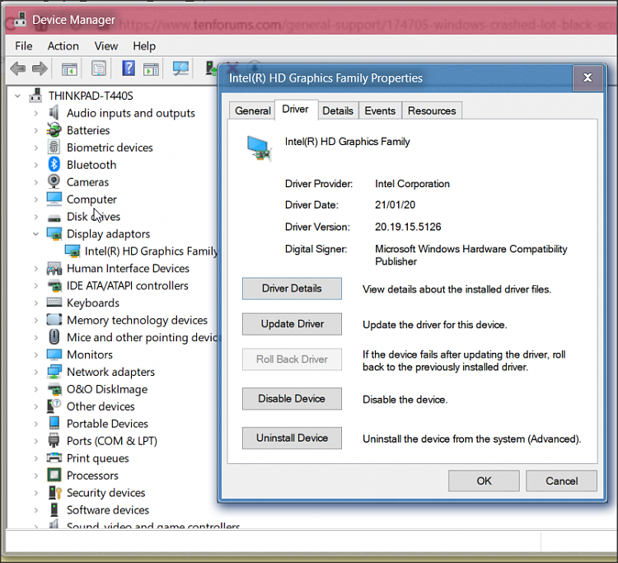Click the Uninstall Device button

pyautogui.click(x=292, y=438)
